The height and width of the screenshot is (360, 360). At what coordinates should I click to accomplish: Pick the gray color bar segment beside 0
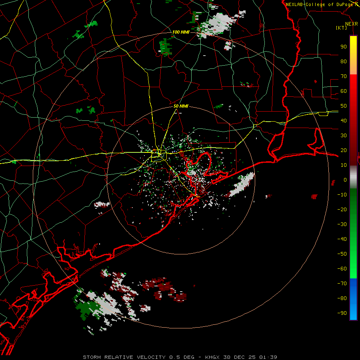pos(353,177)
